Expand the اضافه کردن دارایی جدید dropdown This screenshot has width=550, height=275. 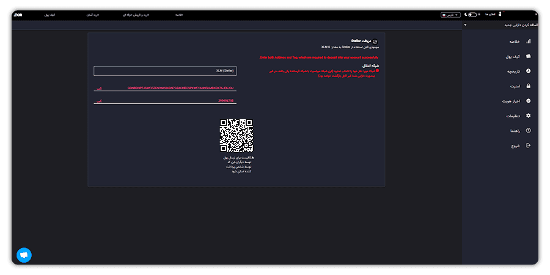coord(500,25)
